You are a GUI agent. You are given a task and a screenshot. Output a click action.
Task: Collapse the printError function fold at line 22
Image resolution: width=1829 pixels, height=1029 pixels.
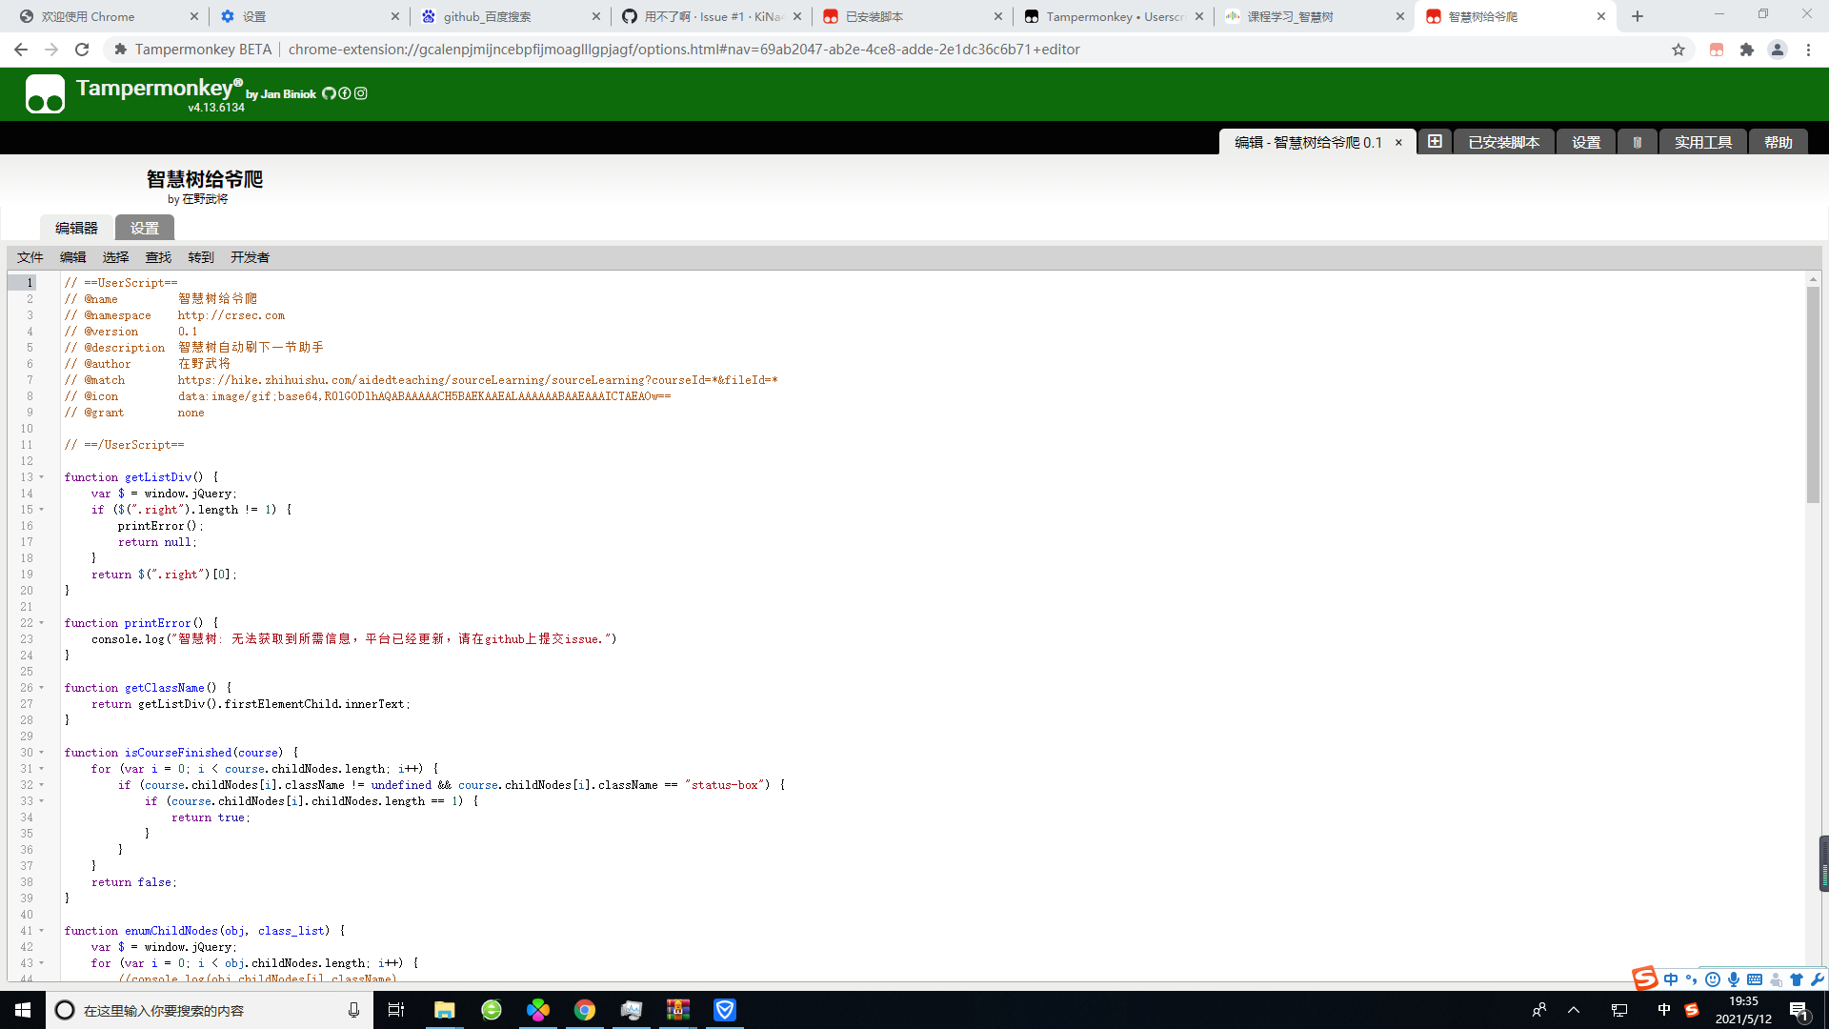(41, 623)
